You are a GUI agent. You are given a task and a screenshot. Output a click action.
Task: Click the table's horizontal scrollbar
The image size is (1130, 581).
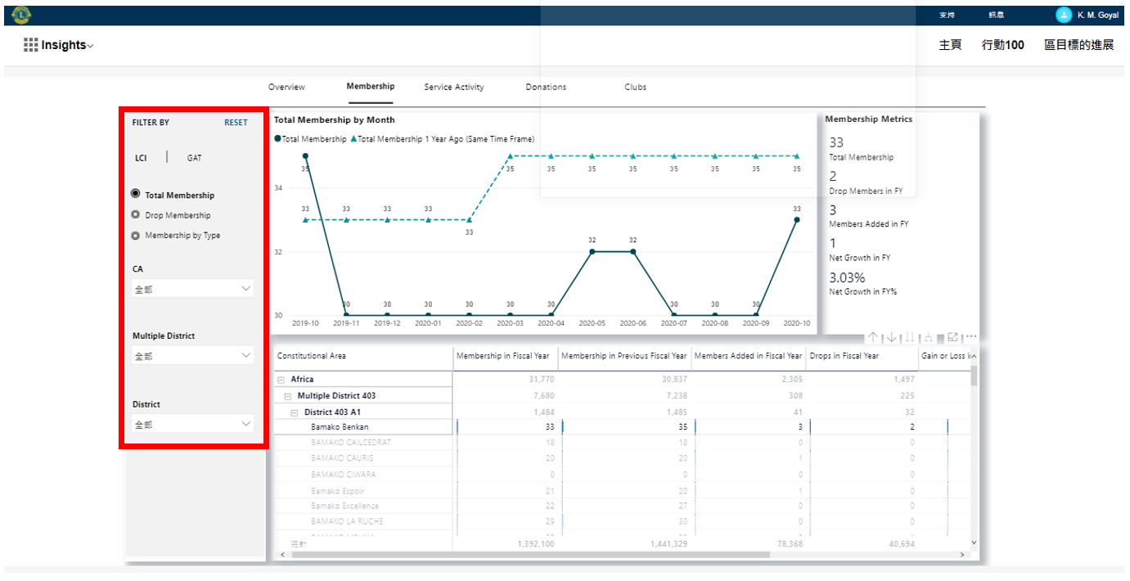pos(530,555)
